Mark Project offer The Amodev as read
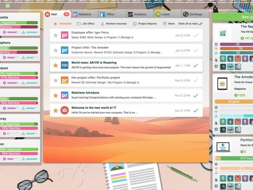 point(196,50)
